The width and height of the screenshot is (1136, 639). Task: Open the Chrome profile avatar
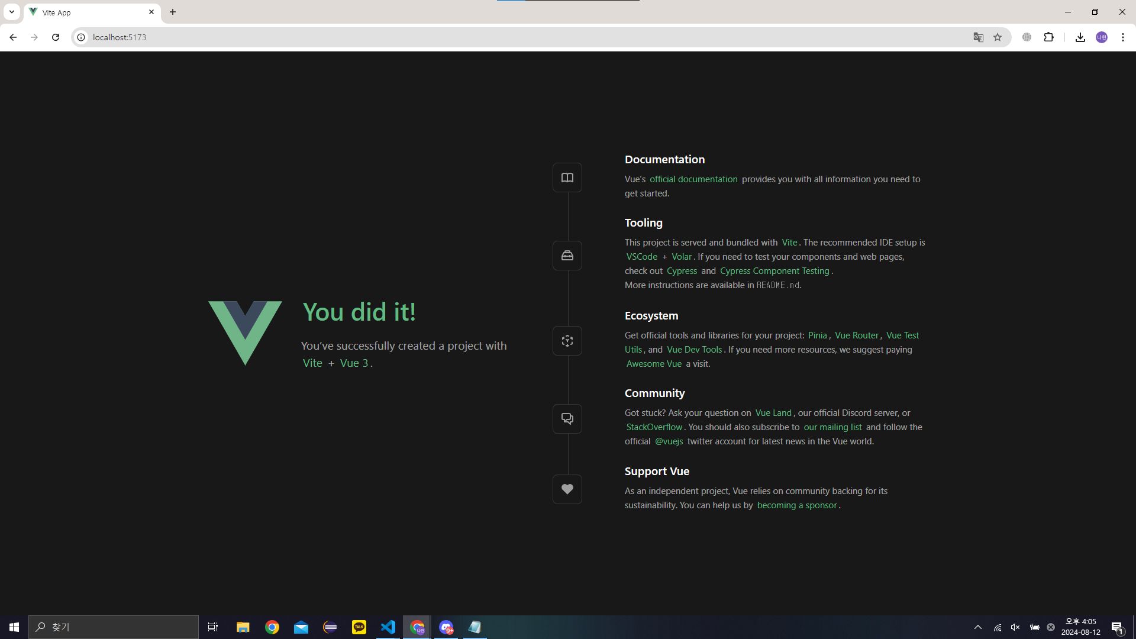pyautogui.click(x=1102, y=37)
